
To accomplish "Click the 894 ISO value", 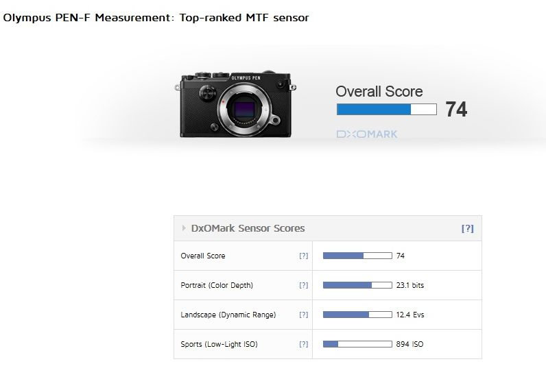I will (x=409, y=344).
